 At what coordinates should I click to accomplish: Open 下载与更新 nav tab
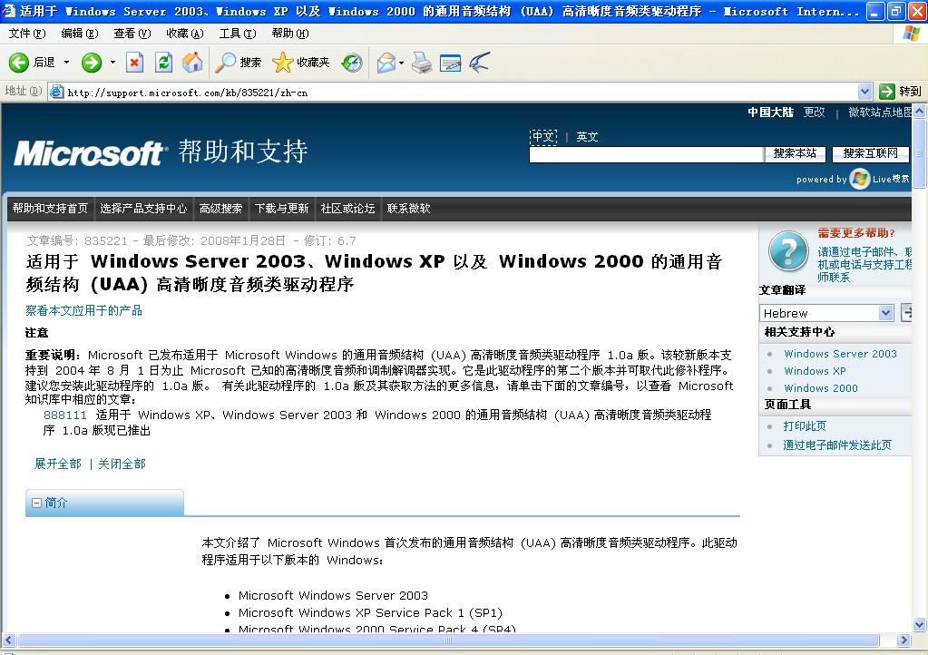[x=282, y=209]
